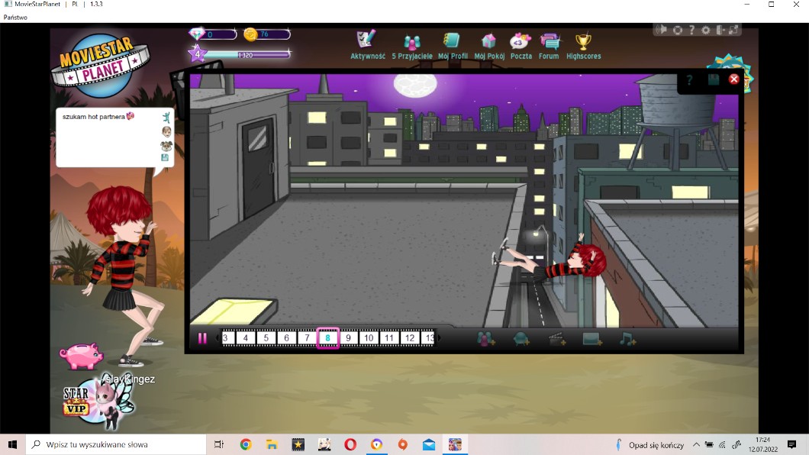Select frame 9 in the filmstrip
809x455 pixels.
pos(349,338)
